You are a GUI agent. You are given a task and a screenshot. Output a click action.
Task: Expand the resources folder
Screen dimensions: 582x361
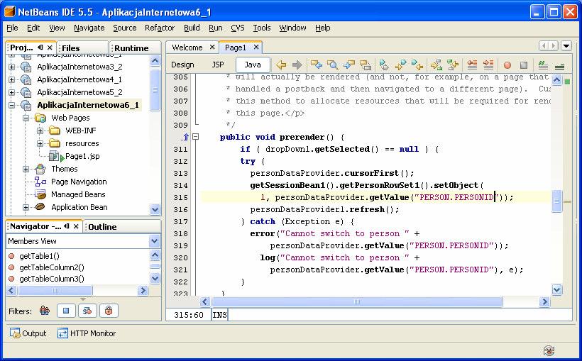(x=40, y=143)
